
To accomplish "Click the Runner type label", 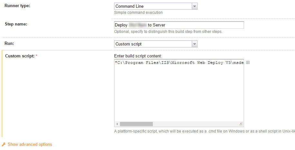I will (17, 6).
